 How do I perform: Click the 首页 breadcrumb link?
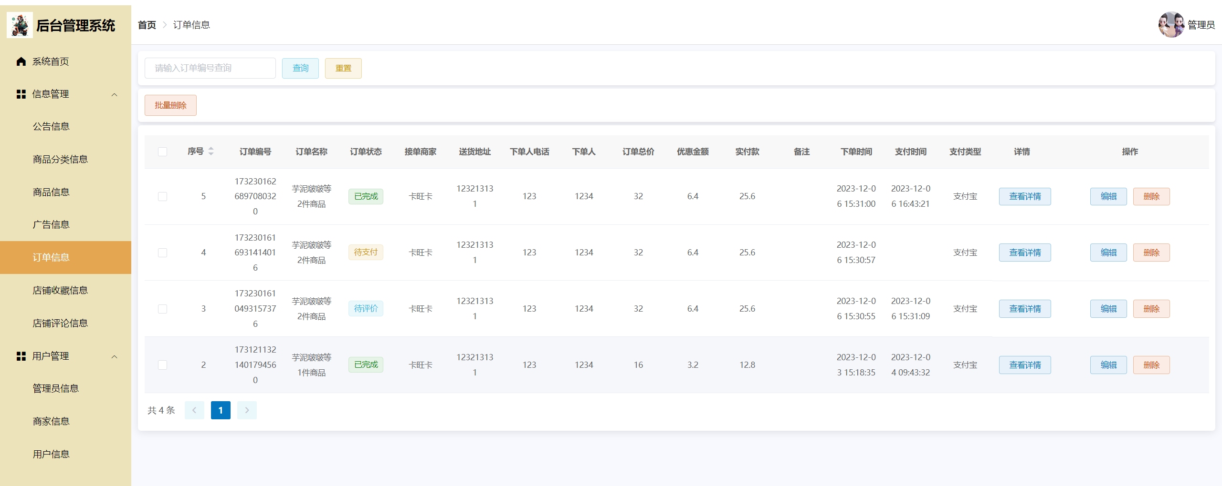click(x=147, y=25)
